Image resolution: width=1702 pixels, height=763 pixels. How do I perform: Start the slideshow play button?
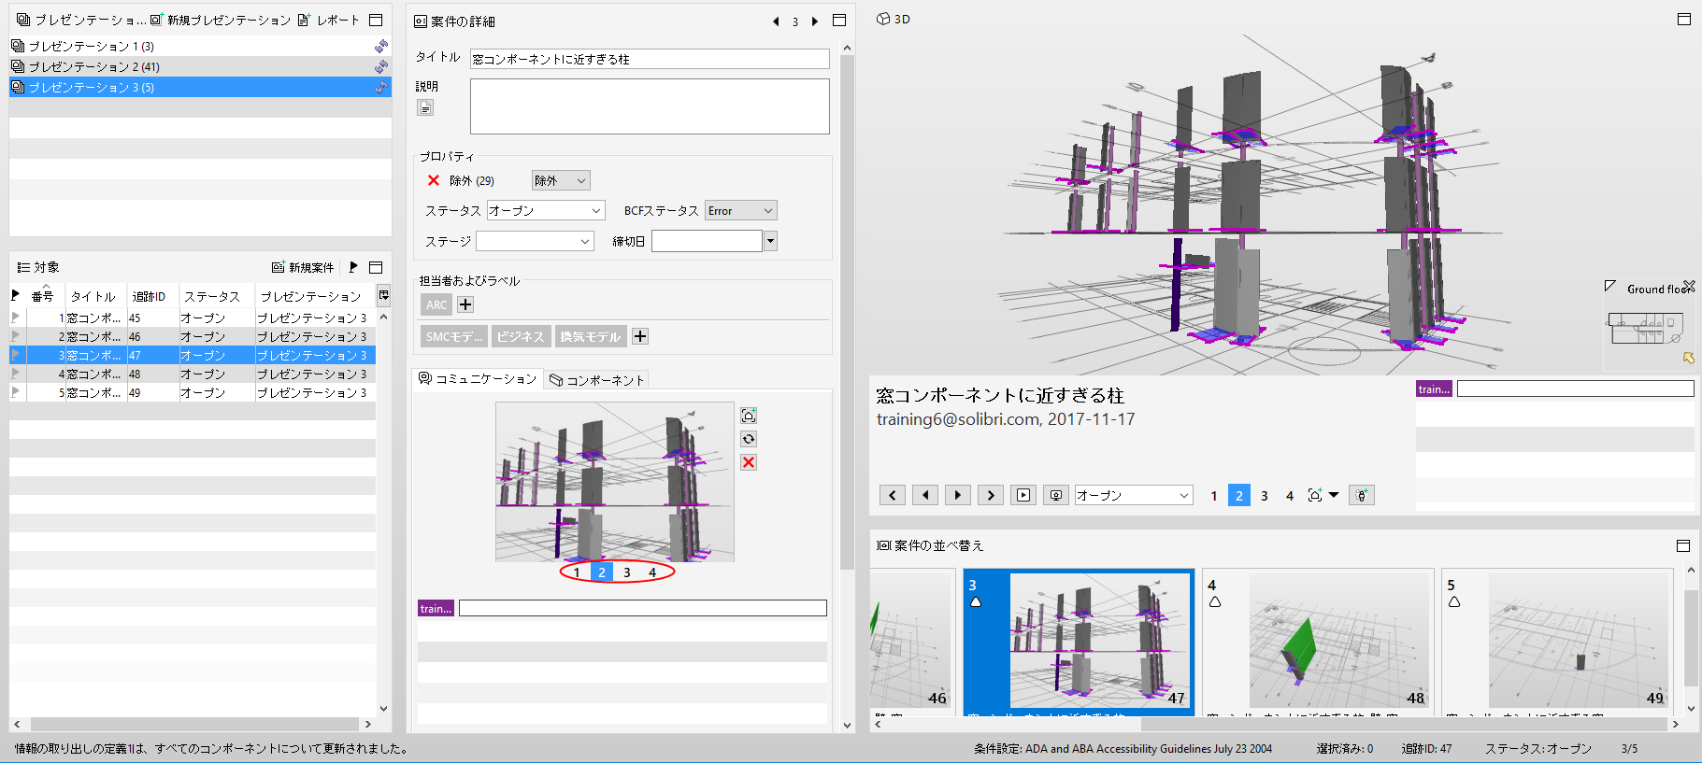click(1023, 495)
